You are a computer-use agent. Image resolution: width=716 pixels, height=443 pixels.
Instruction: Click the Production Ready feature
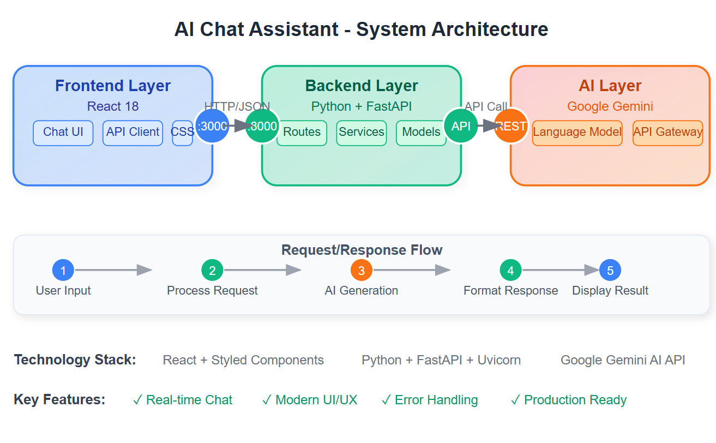point(569,400)
